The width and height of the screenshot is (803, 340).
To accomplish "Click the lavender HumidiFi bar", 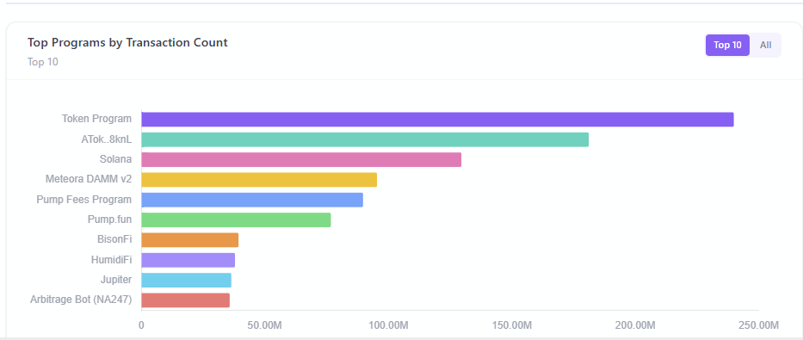I will (188, 260).
